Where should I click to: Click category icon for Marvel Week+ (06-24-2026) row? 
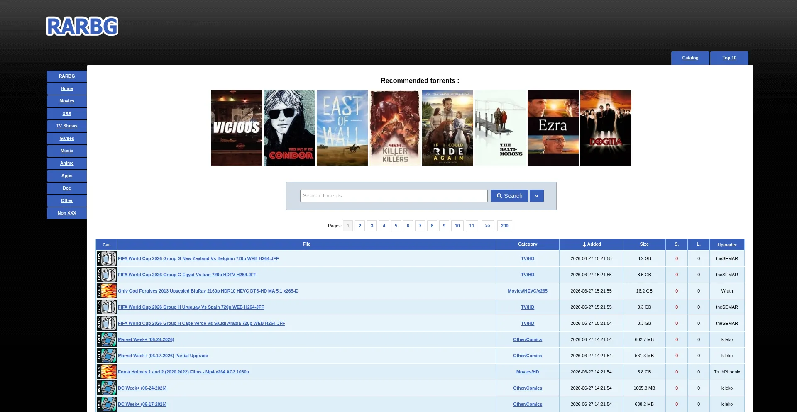click(x=107, y=339)
